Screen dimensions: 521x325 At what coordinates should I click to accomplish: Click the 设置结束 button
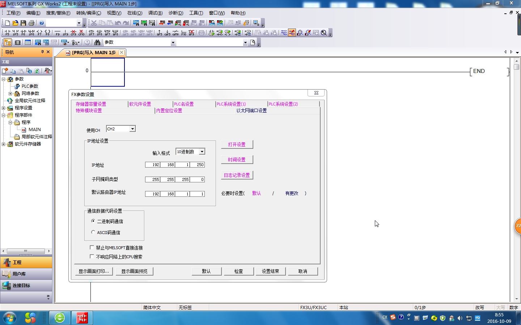270,271
